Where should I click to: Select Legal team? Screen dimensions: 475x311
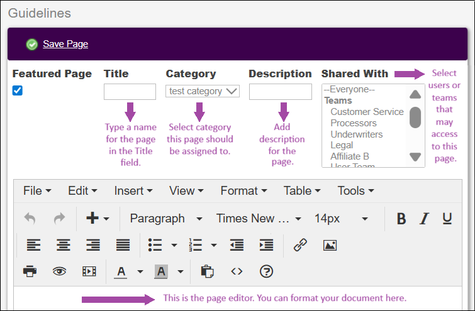coord(342,145)
